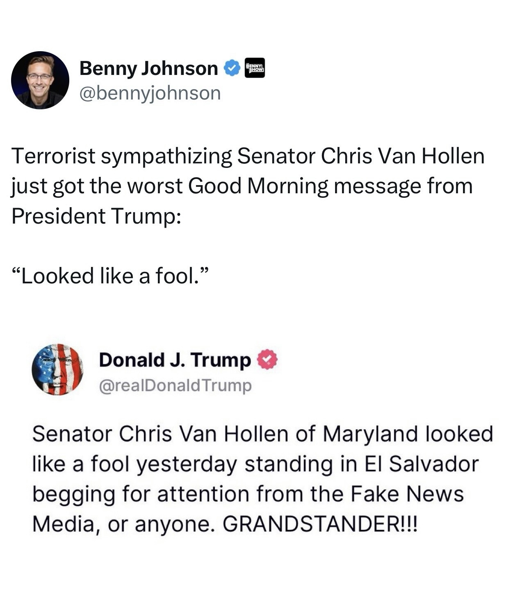Click the blue verified checkmark badge
529x604 pixels.
(232, 68)
